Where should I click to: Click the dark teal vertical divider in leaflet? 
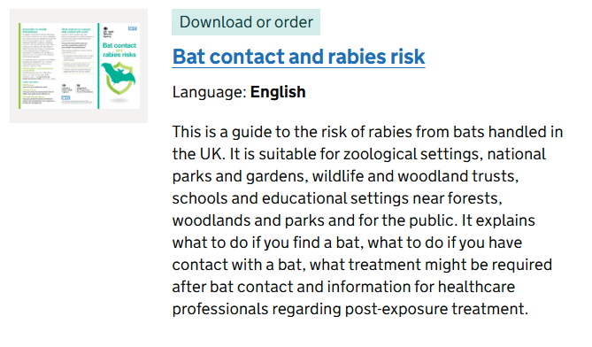(x=98, y=66)
